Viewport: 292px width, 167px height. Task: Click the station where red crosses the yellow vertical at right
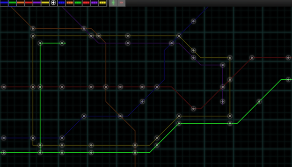[x=230, y=80]
